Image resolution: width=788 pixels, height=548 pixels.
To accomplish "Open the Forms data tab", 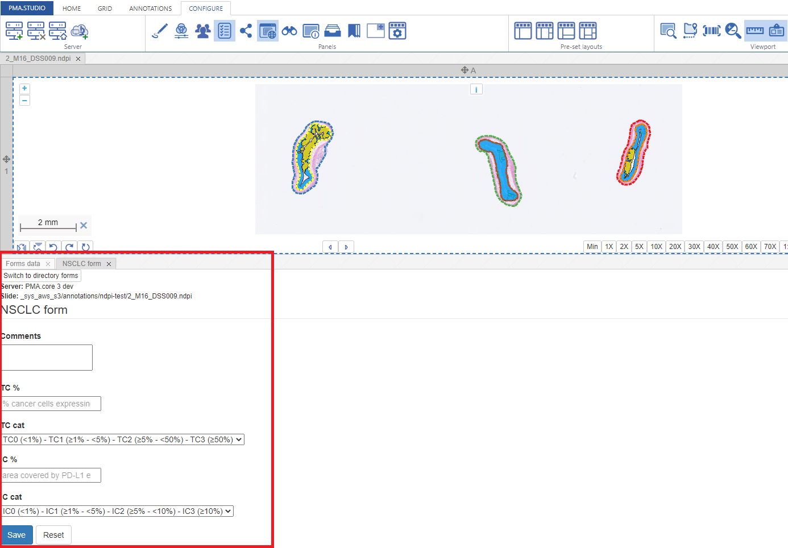I will pos(23,264).
